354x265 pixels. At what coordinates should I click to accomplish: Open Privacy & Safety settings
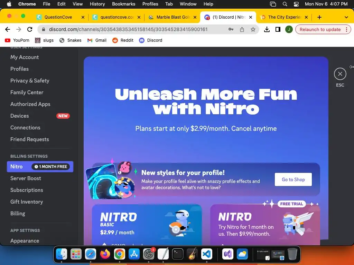pyautogui.click(x=30, y=81)
